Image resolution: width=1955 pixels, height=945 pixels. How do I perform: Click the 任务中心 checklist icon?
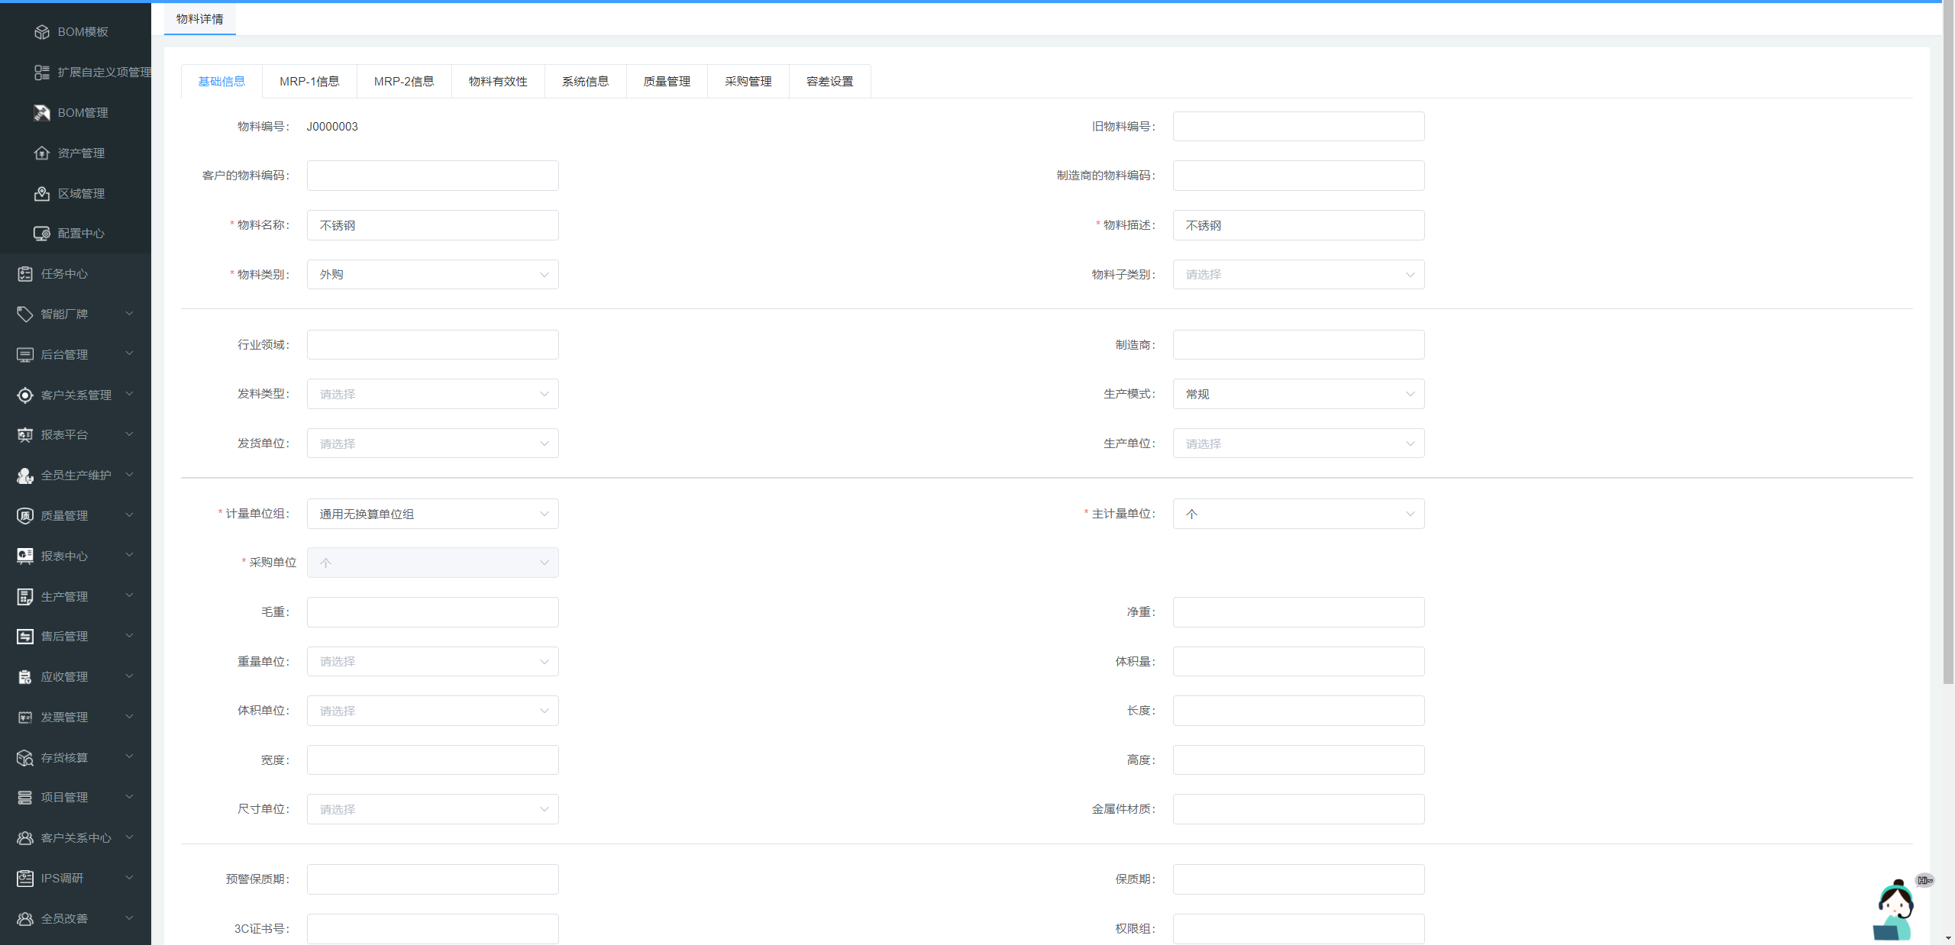tap(25, 274)
